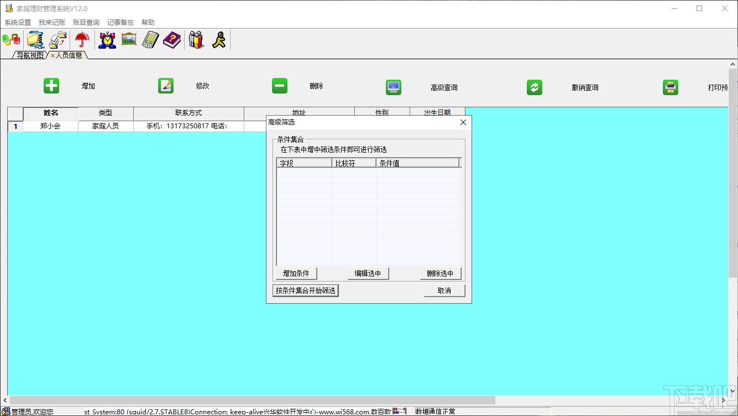Select the data restore folder icon

click(x=57, y=39)
